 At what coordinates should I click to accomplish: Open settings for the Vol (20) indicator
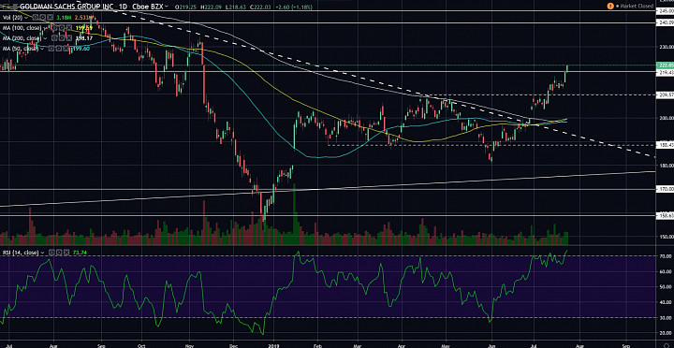click(42, 17)
